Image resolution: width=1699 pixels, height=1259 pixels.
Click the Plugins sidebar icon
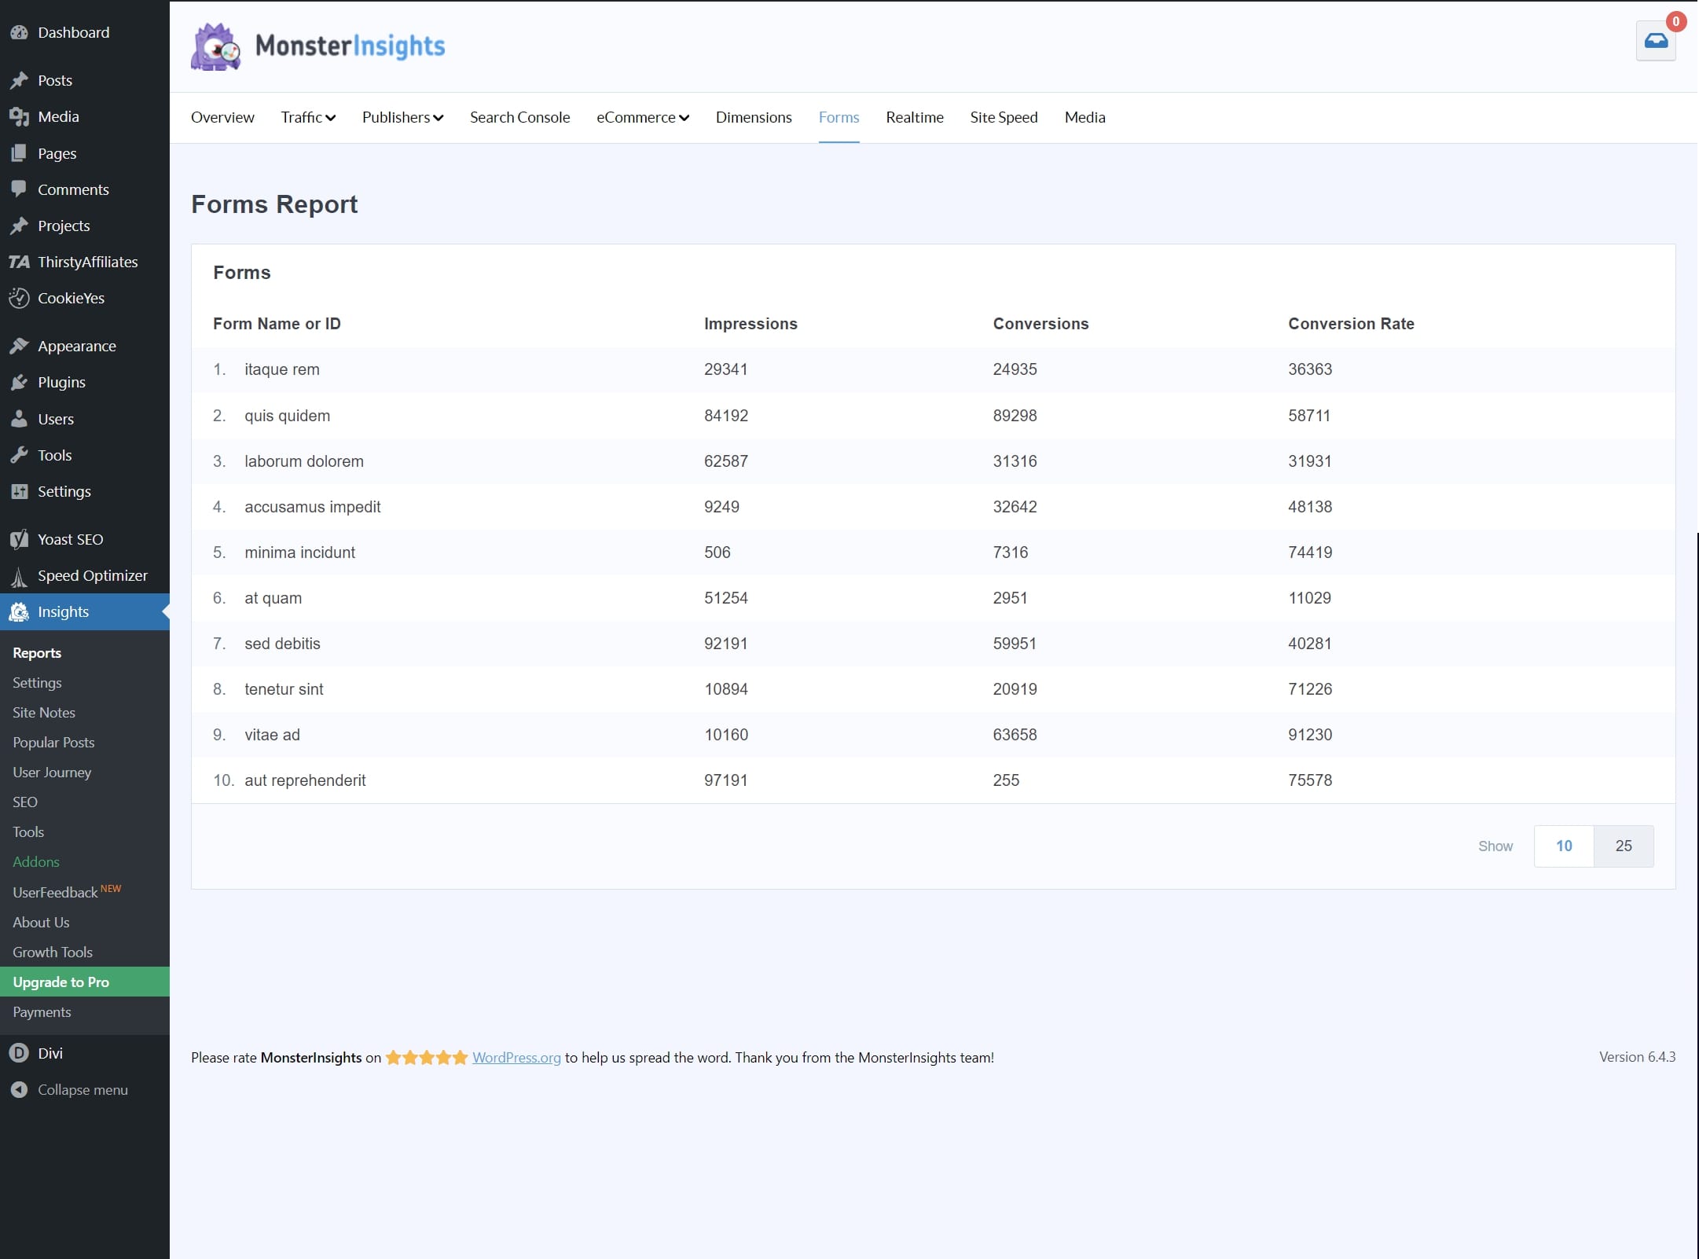[x=20, y=382]
